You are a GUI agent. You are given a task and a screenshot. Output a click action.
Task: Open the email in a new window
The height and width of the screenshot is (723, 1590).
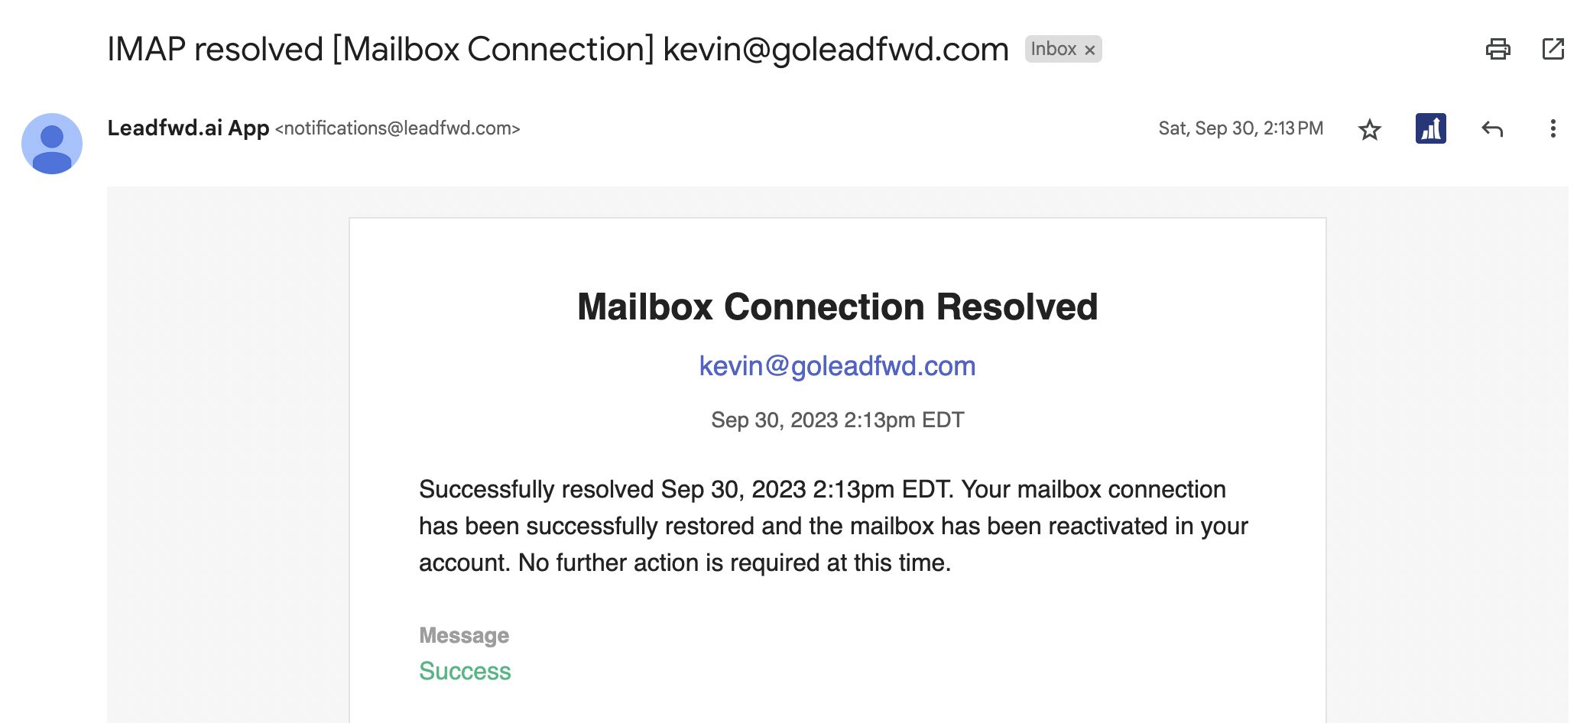[x=1553, y=49]
